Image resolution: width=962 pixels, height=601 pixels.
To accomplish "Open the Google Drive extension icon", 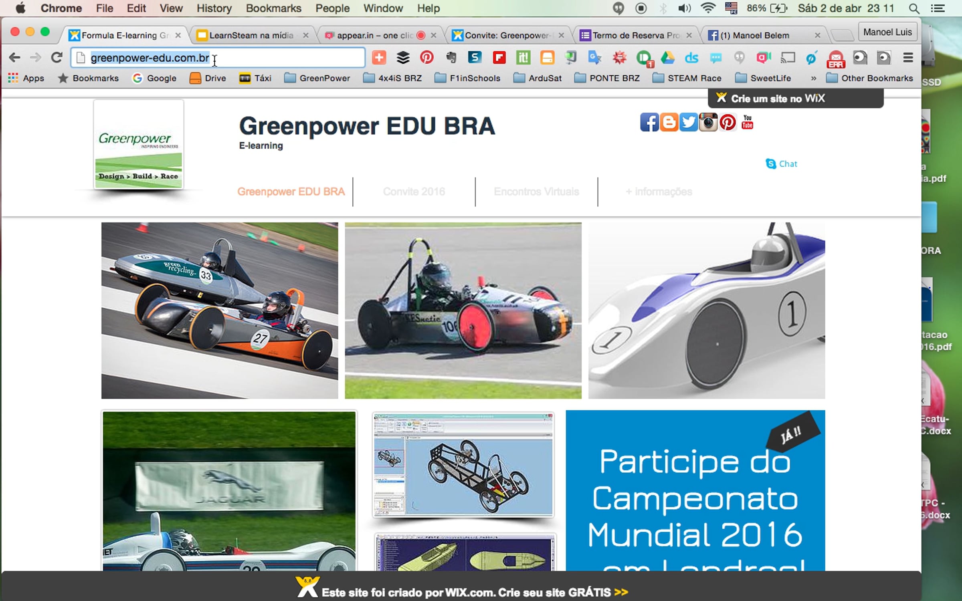I will [x=667, y=58].
